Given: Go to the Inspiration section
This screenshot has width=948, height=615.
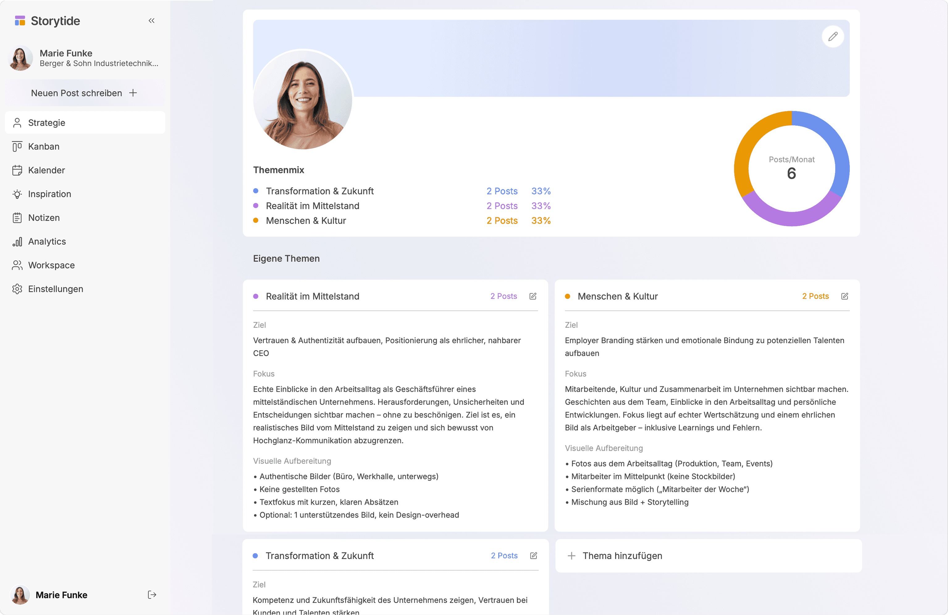Looking at the screenshot, I should pos(49,194).
